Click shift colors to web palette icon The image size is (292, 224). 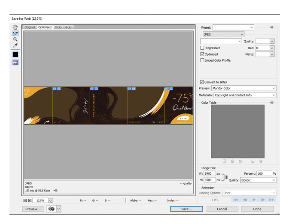(232, 161)
